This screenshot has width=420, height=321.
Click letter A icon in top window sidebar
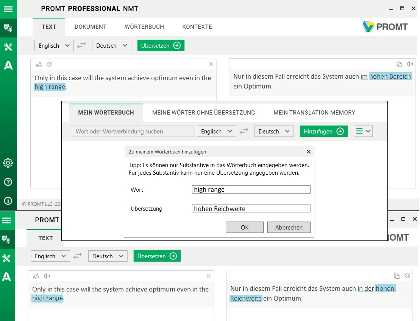point(8,65)
